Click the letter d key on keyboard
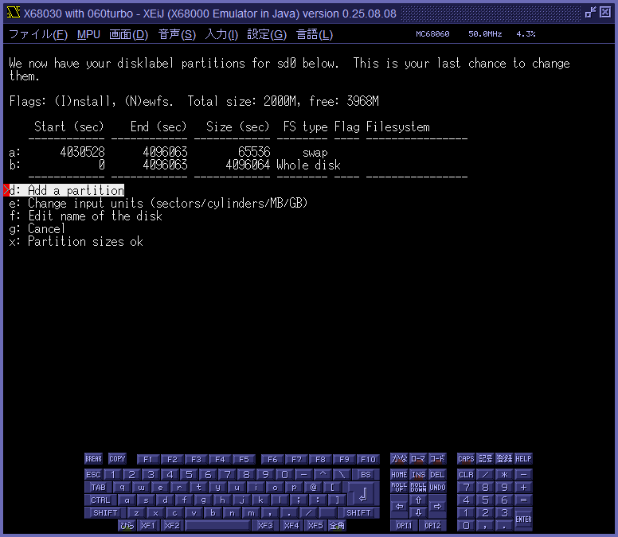Image resolution: width=618 pixels, height=537 pixels. coord(165,500)
